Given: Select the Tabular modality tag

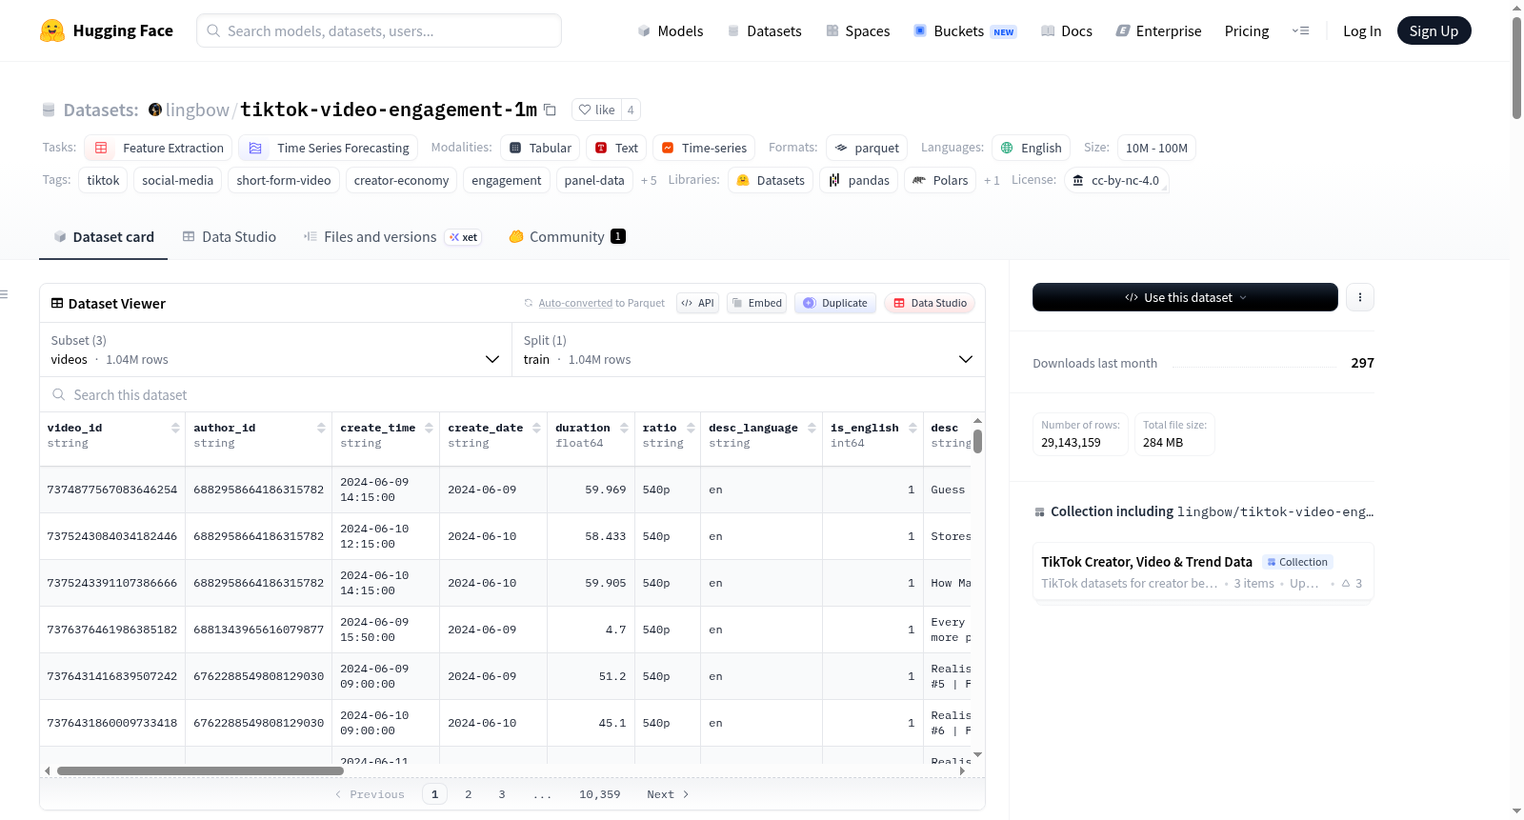Looking at the screenshot, I should (x=540, y=148).
